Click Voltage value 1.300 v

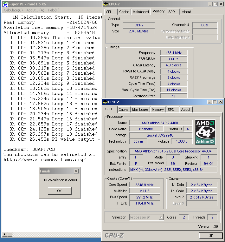(182, 141)
